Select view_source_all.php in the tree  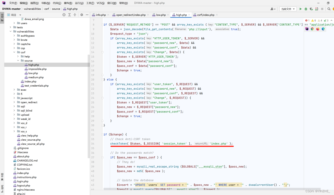point(33,144)
